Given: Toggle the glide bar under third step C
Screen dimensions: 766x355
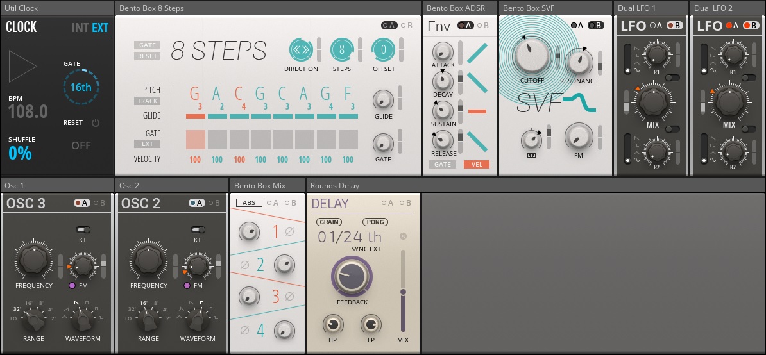Looking at the screenshot, I should [x=239, y=117].
